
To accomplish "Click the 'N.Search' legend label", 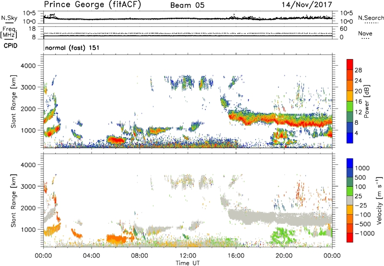I will coord(371,18).
